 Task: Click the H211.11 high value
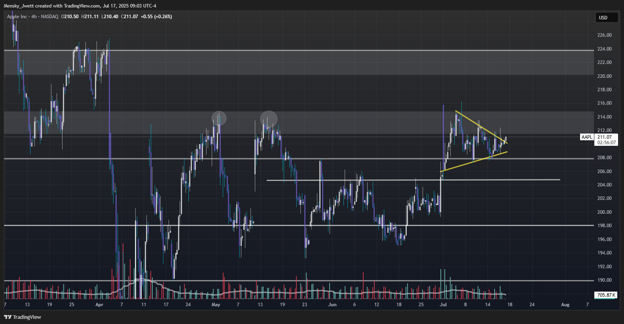[x=90, y=17]
